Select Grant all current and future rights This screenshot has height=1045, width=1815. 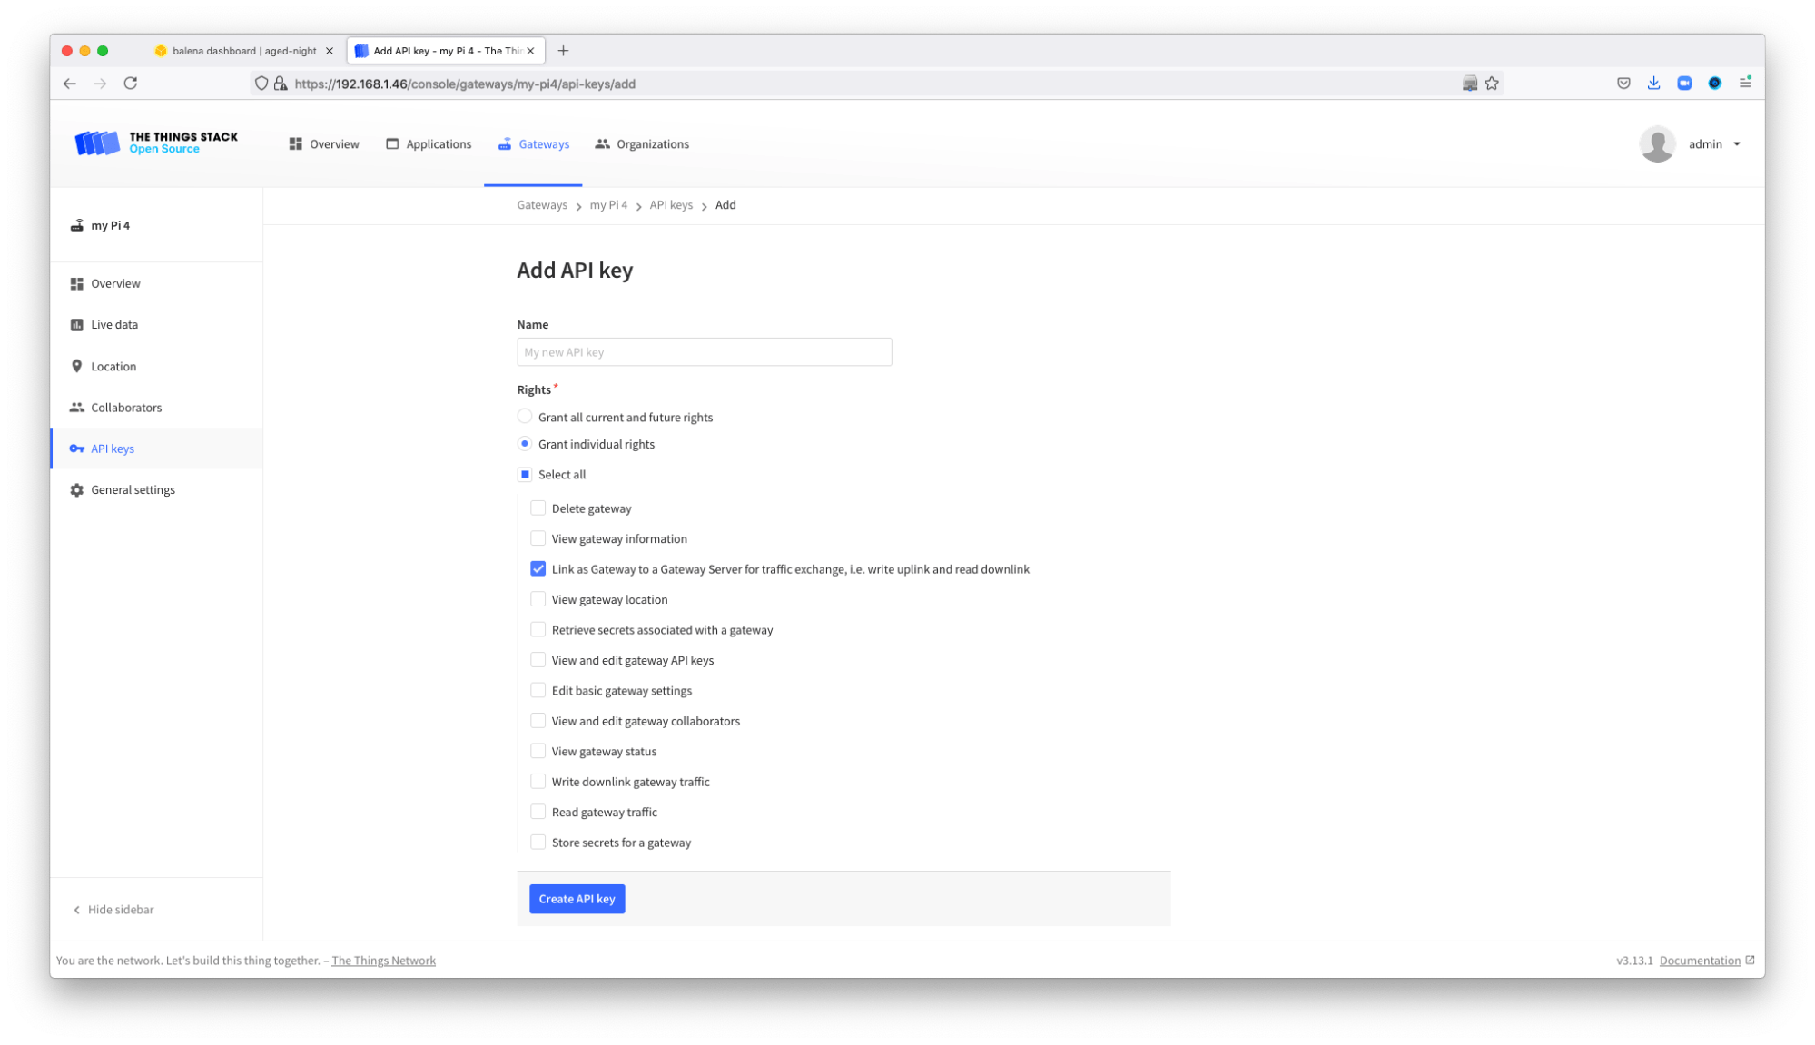pyautogui.click(x=525, y=417)
